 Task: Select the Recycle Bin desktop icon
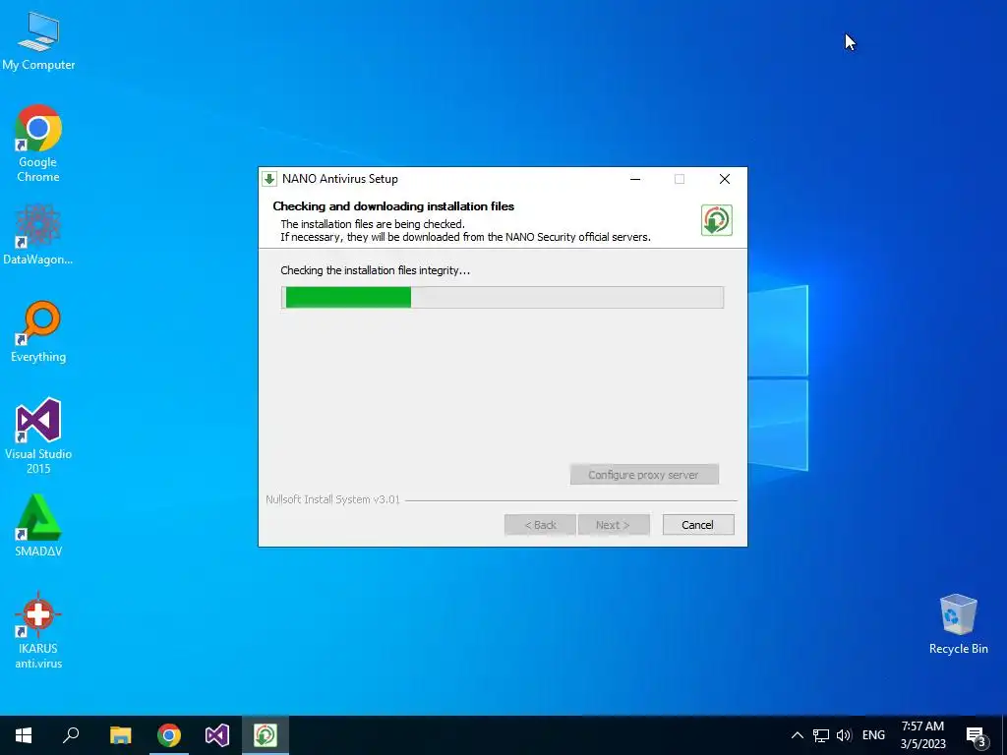[x=958, y=624]
